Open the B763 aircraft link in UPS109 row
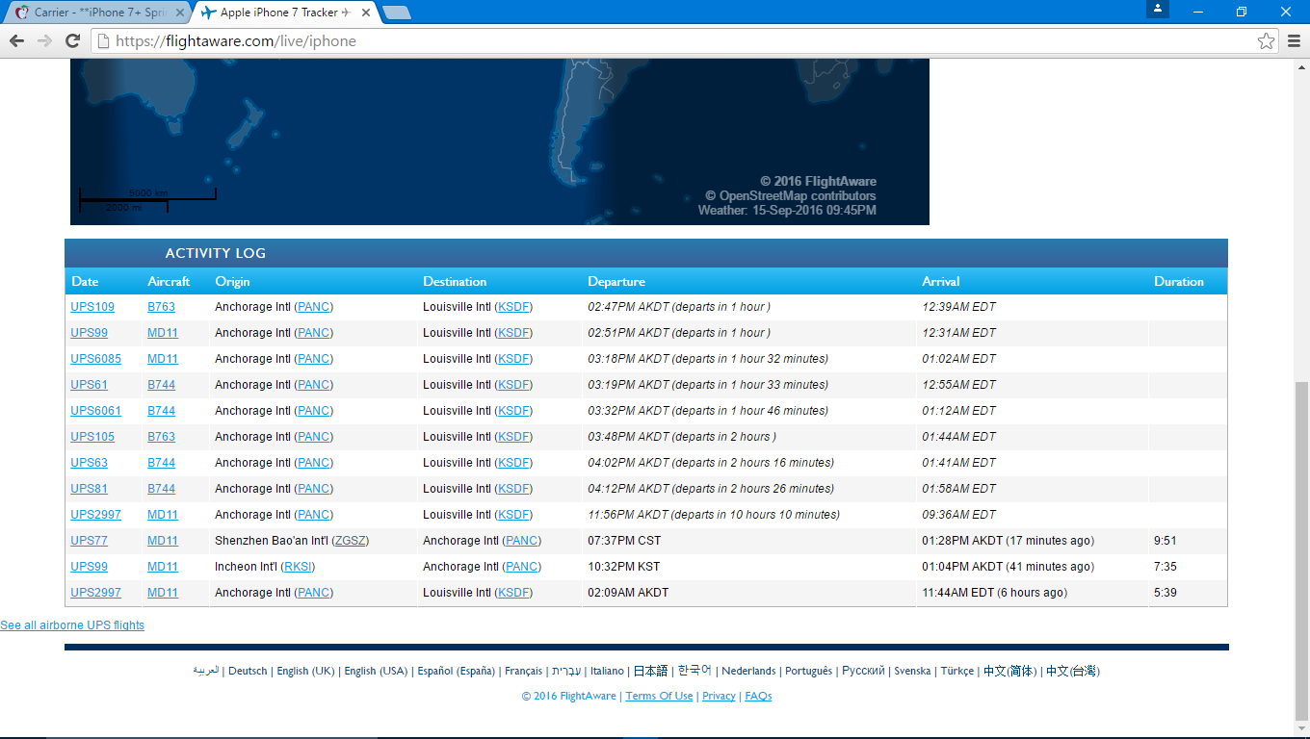 162,307
